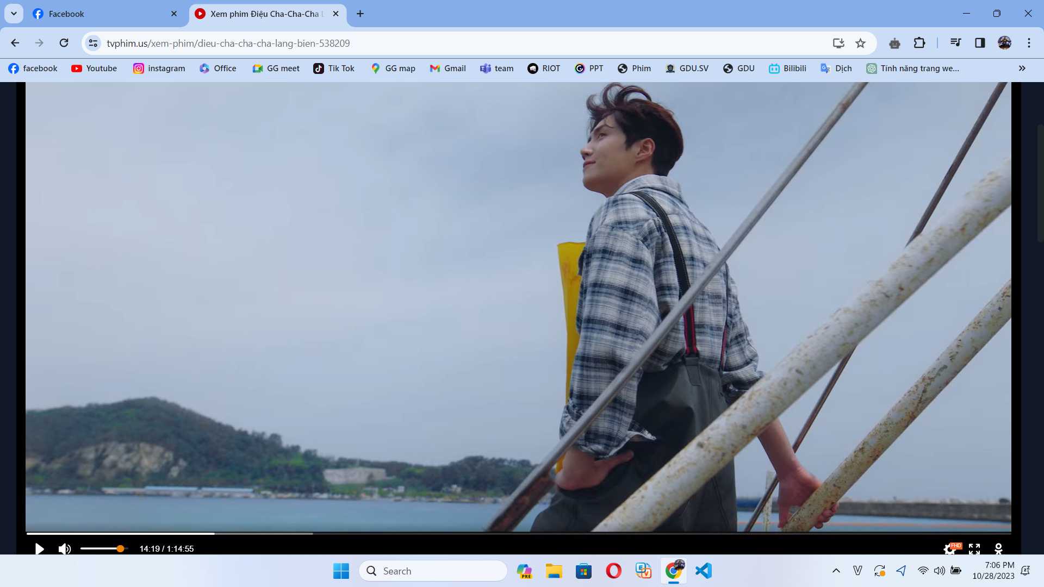Viewport: 1044px width, 587px height.
Task: Open the team bookmark
Action: pos(497,68)
